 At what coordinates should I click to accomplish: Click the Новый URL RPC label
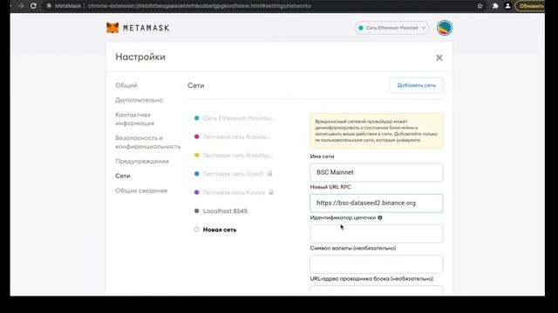coord(330,187)
